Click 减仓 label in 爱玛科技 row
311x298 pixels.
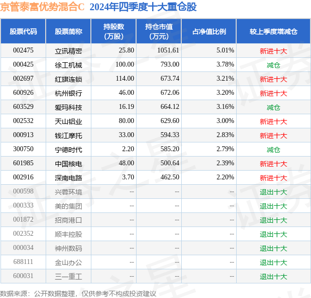[x=273, y=107]
